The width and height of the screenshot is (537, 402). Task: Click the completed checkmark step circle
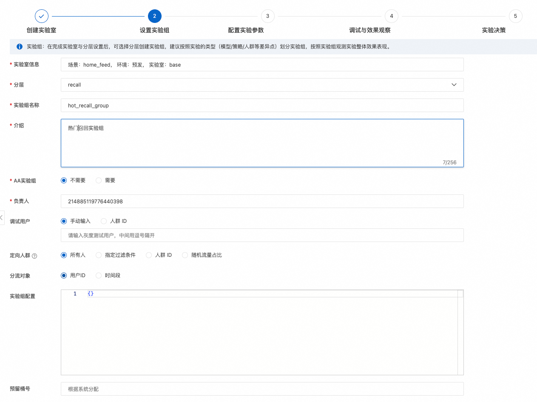(x=42, y=16)
